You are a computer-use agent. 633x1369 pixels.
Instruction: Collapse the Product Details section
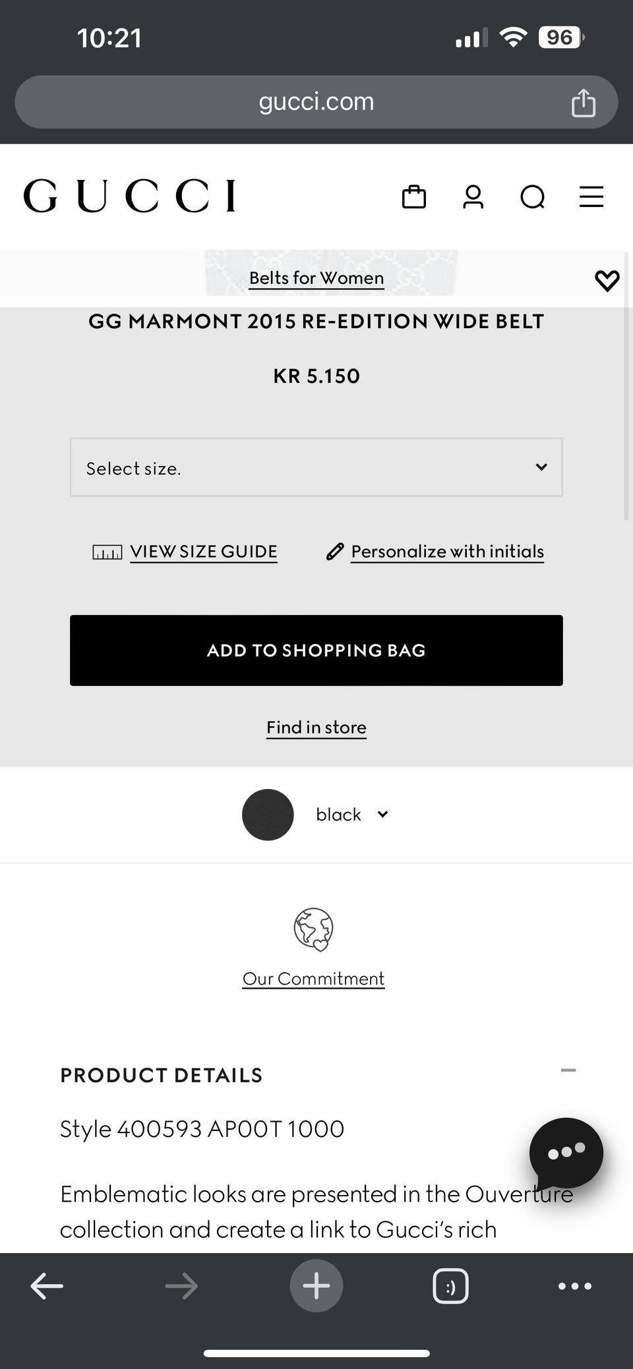pos(568,1070)
